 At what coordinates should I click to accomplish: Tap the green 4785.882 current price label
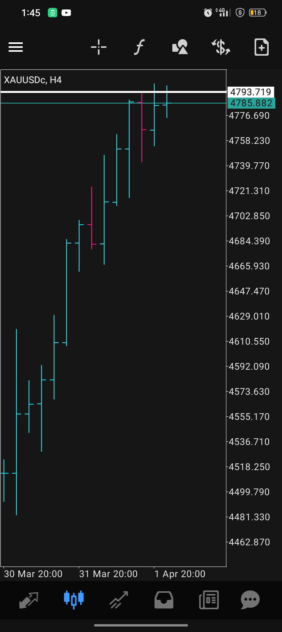(x=251, y=103)
